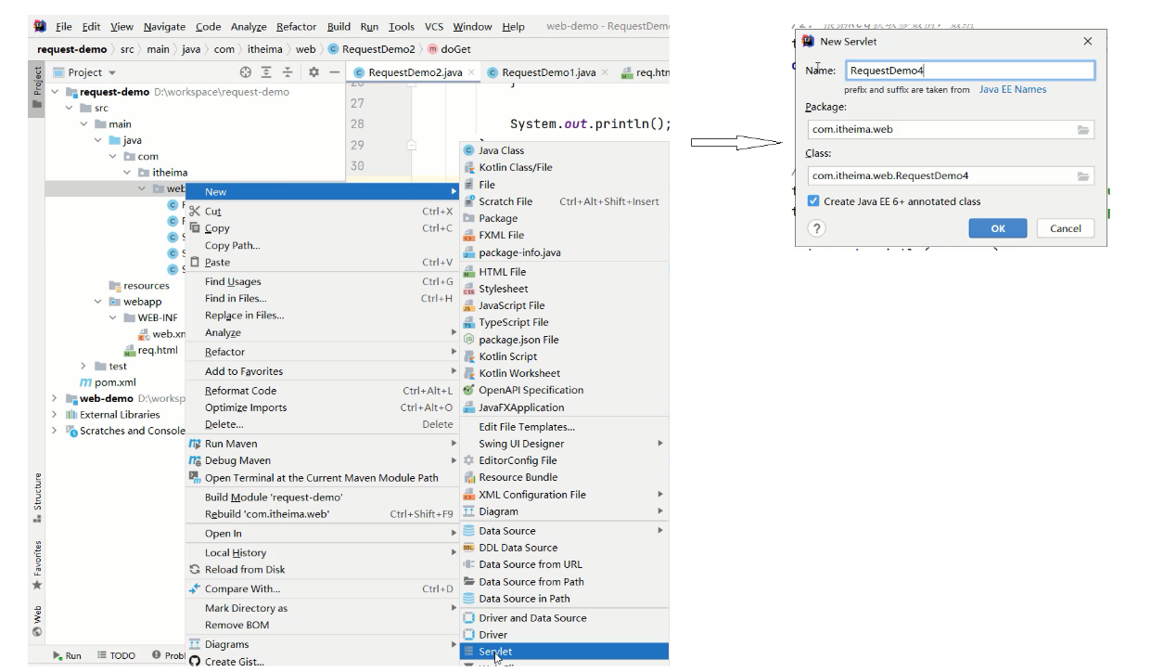Viewport: 1151px width, 672px height.
Task: Click browse folder icon in Package field
Action: tap(1083, 130)
